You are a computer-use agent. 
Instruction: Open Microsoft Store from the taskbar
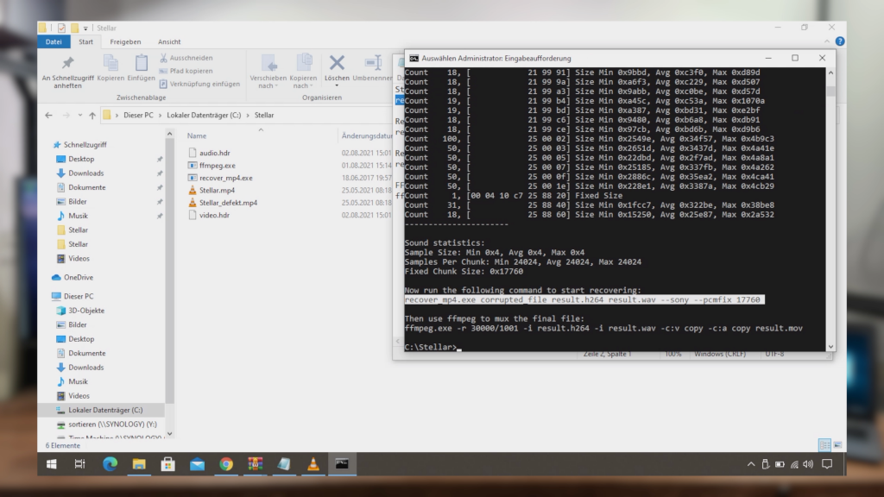click(168, 463)
